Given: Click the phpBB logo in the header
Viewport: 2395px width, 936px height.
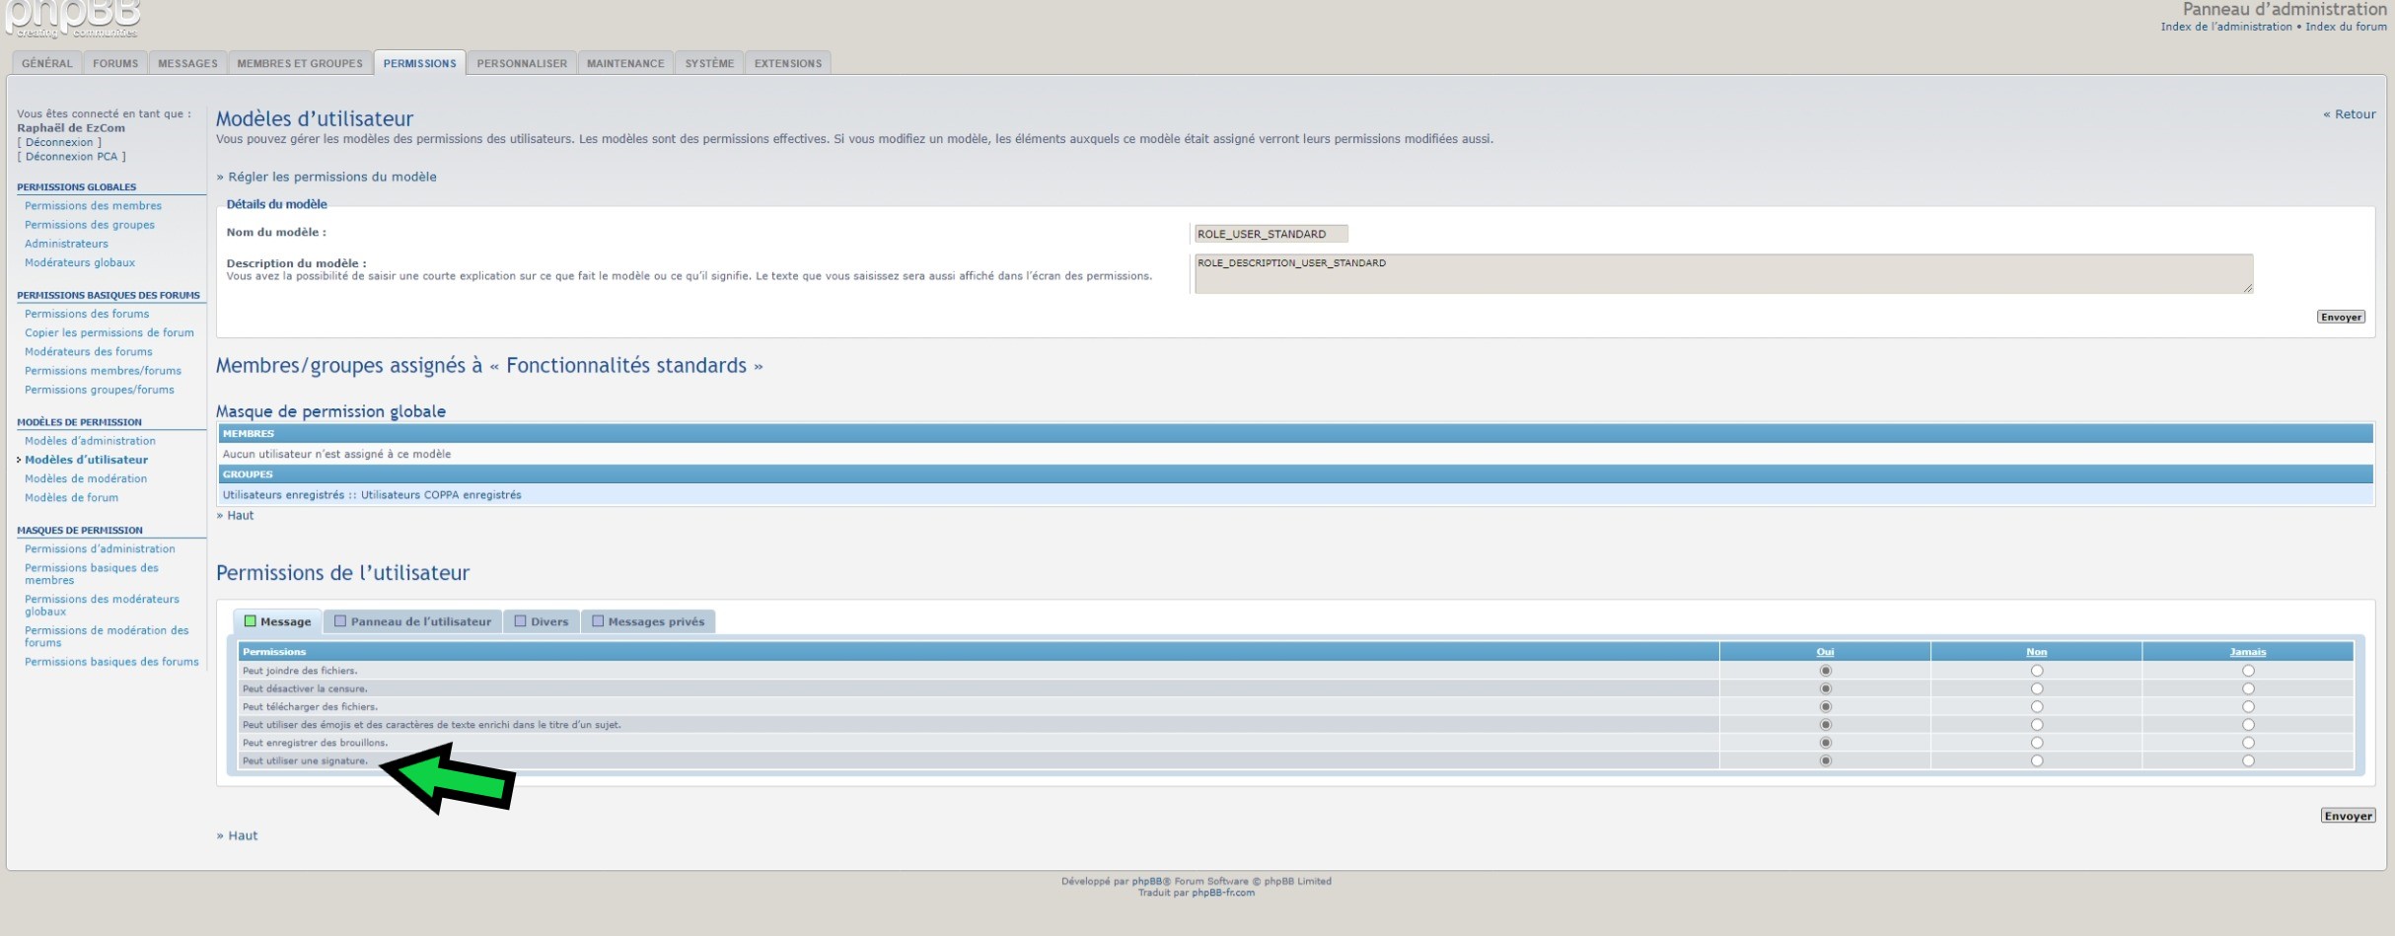Looking at the screenshot, I should 72,18.
